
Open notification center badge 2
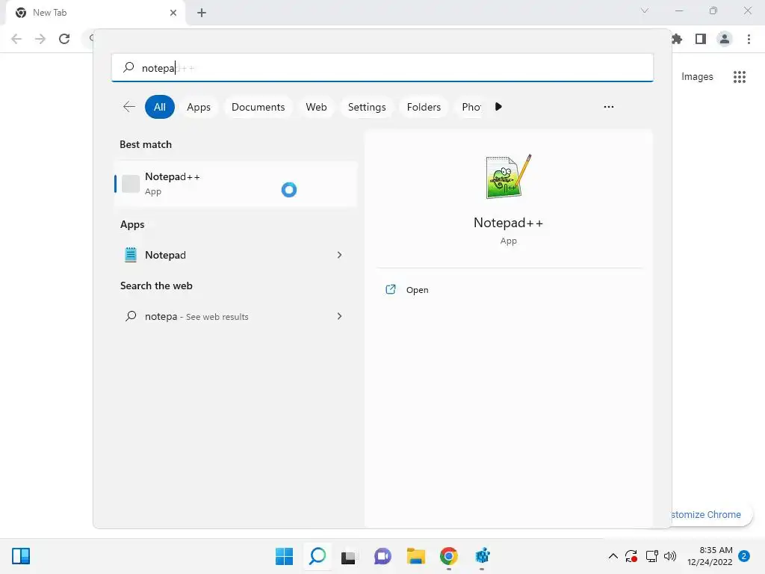pyautogui.click(x=744, y=556)
